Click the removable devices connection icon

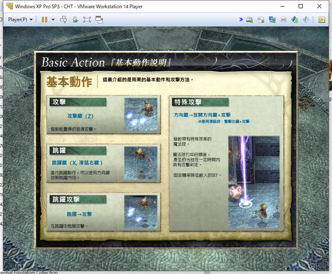pos(76,20)
